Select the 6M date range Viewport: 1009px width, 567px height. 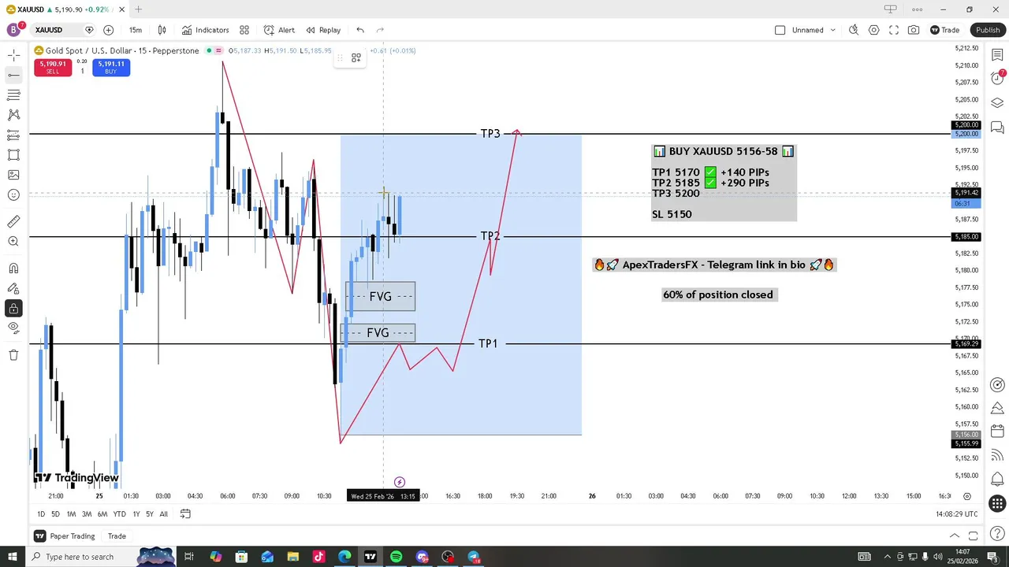[x=102, y=514]
